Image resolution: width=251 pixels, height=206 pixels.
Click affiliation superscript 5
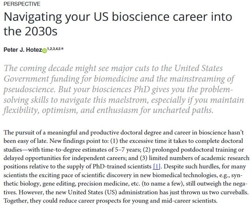point(60,48)
